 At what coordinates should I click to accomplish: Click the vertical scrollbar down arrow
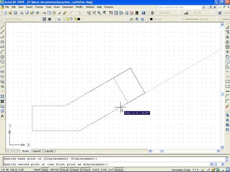[x=222, y=147]
